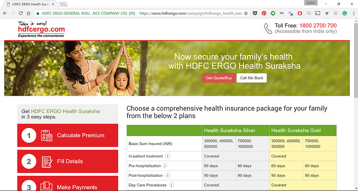The width and height of the screenshot is (358, 191).
Task: Show info for In-patient treatment
Action: (168, 156)
